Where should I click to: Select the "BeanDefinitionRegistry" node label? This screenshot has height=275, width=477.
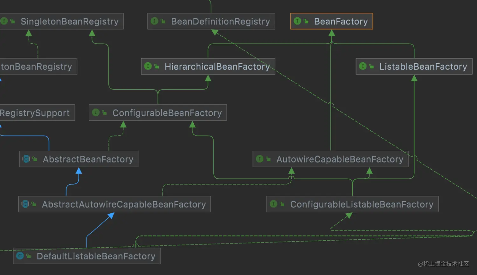point(220,21)
